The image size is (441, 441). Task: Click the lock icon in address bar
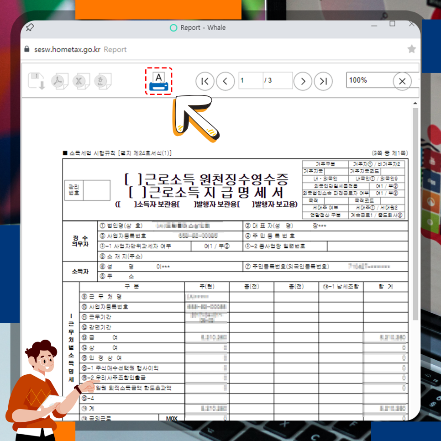(x=27, y=49)
